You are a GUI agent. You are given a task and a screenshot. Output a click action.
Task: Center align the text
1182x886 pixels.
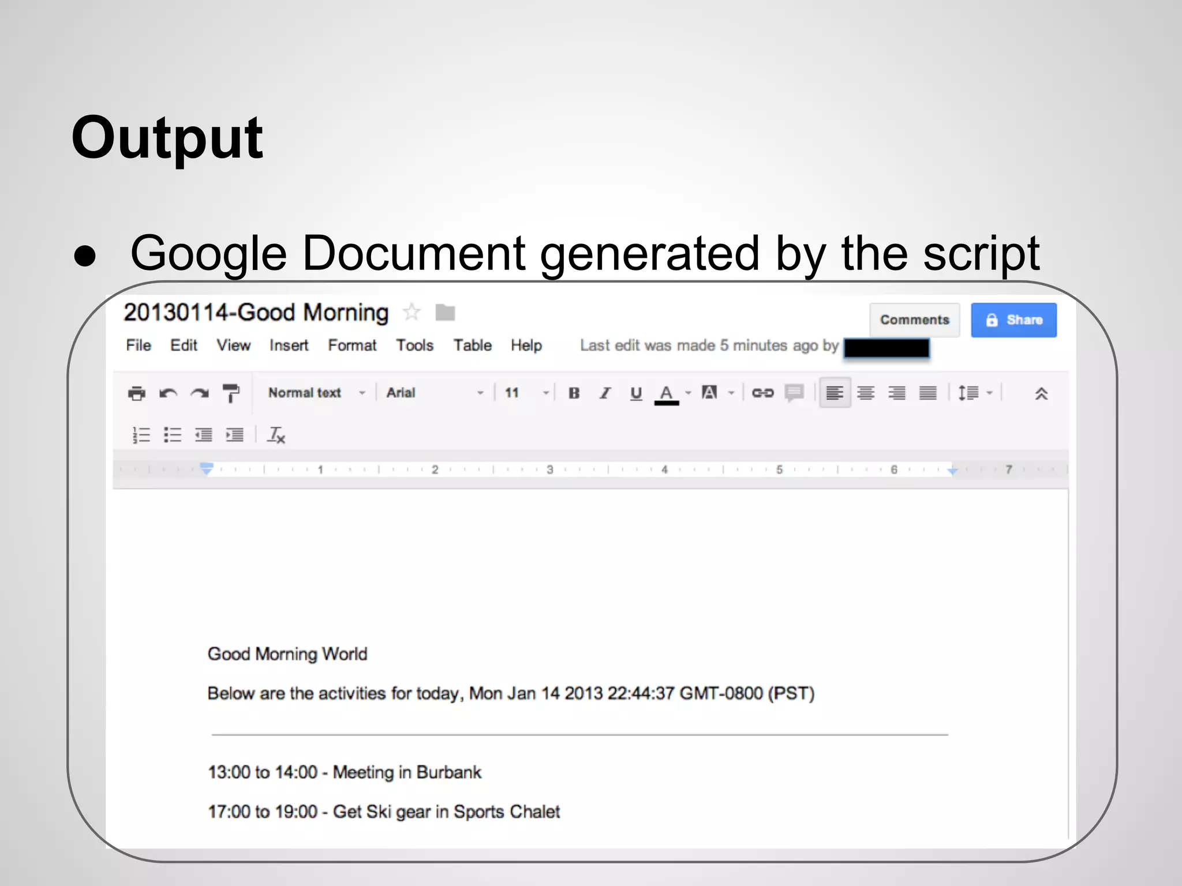point(866,393)
